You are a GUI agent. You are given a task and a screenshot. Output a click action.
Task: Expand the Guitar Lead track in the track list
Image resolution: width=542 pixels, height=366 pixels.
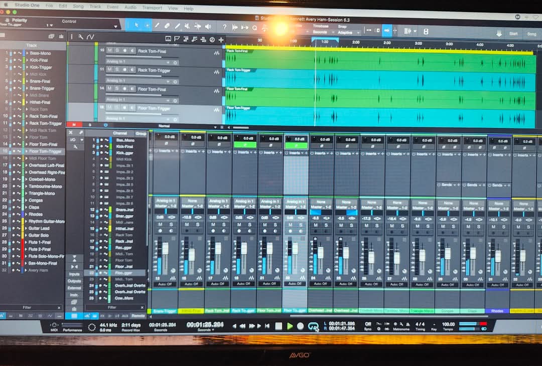pos(27,228)
